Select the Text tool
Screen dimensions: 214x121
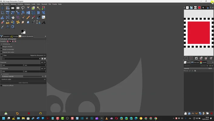[x=43, y=22]
